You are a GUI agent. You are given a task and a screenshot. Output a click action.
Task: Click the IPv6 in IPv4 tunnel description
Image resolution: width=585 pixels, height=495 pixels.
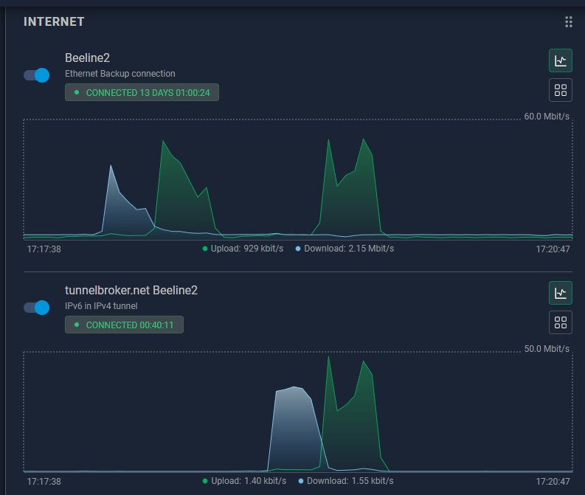pyautogui.click(x=101, y=306)
